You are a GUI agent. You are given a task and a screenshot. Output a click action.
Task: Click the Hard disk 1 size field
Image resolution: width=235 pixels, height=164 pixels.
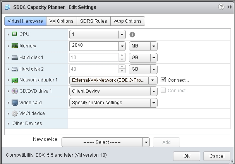94,57
